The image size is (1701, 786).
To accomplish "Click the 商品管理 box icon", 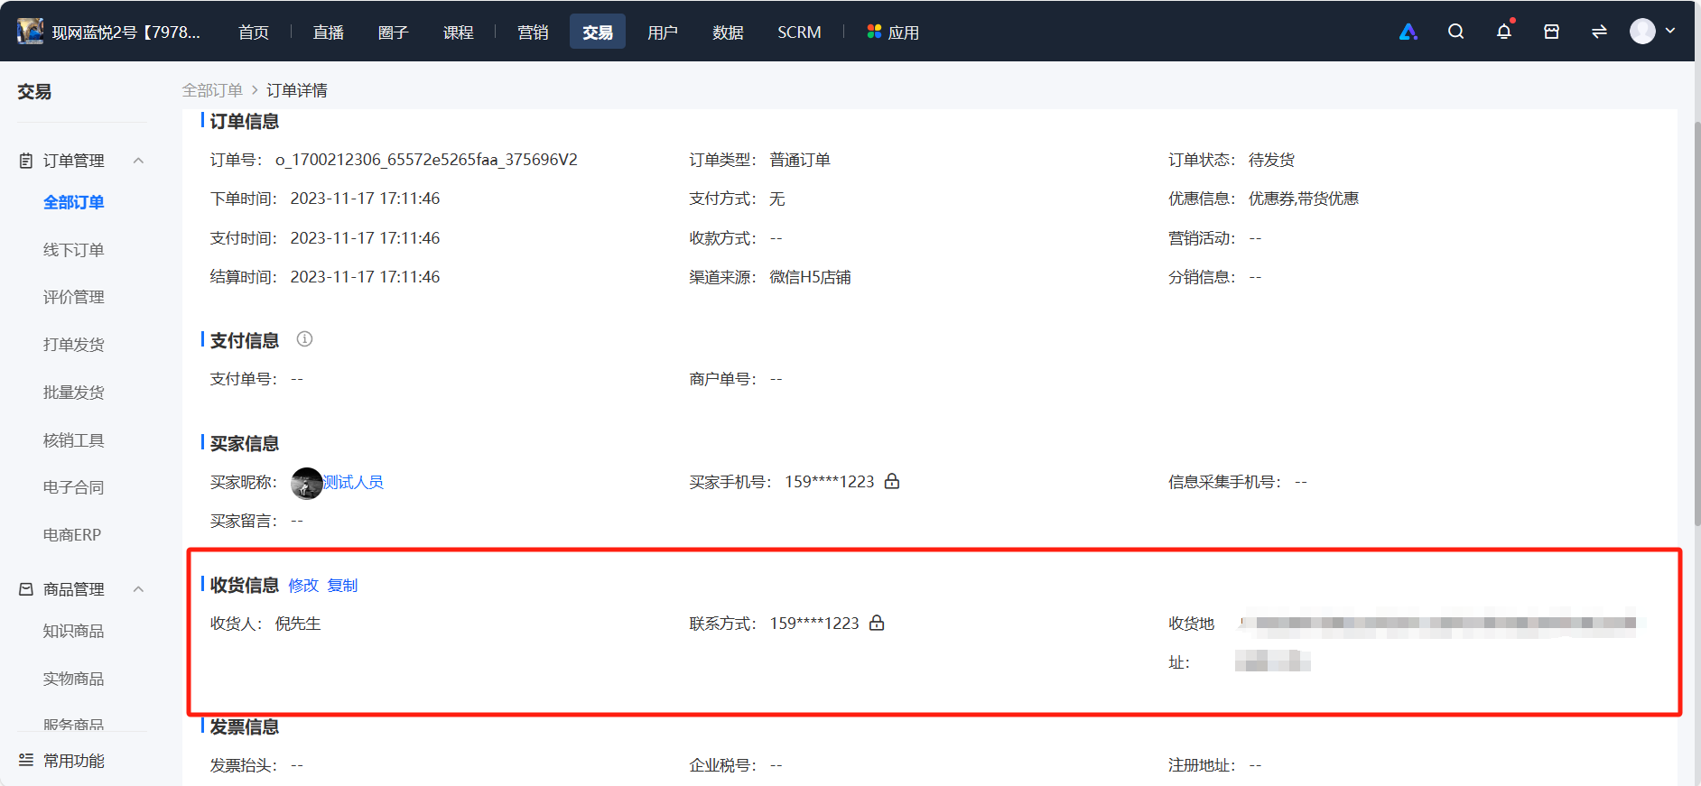I will pos(26,589).
